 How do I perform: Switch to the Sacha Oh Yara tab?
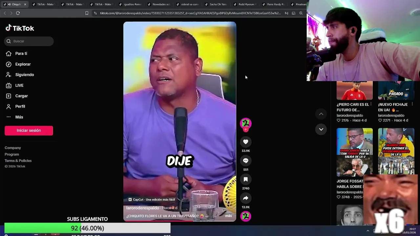(x=216, y=4)
